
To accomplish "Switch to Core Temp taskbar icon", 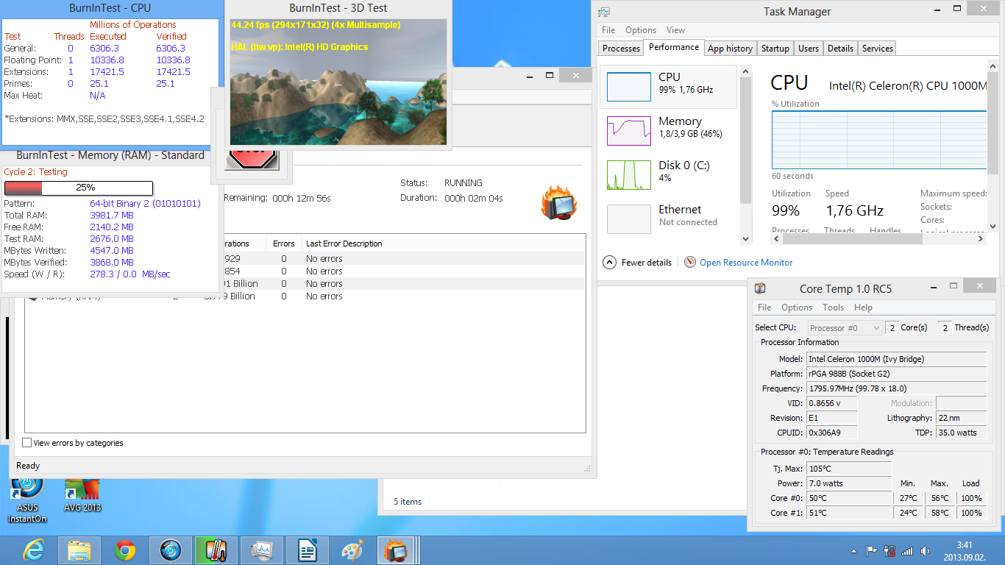I will tap(216, 550).
